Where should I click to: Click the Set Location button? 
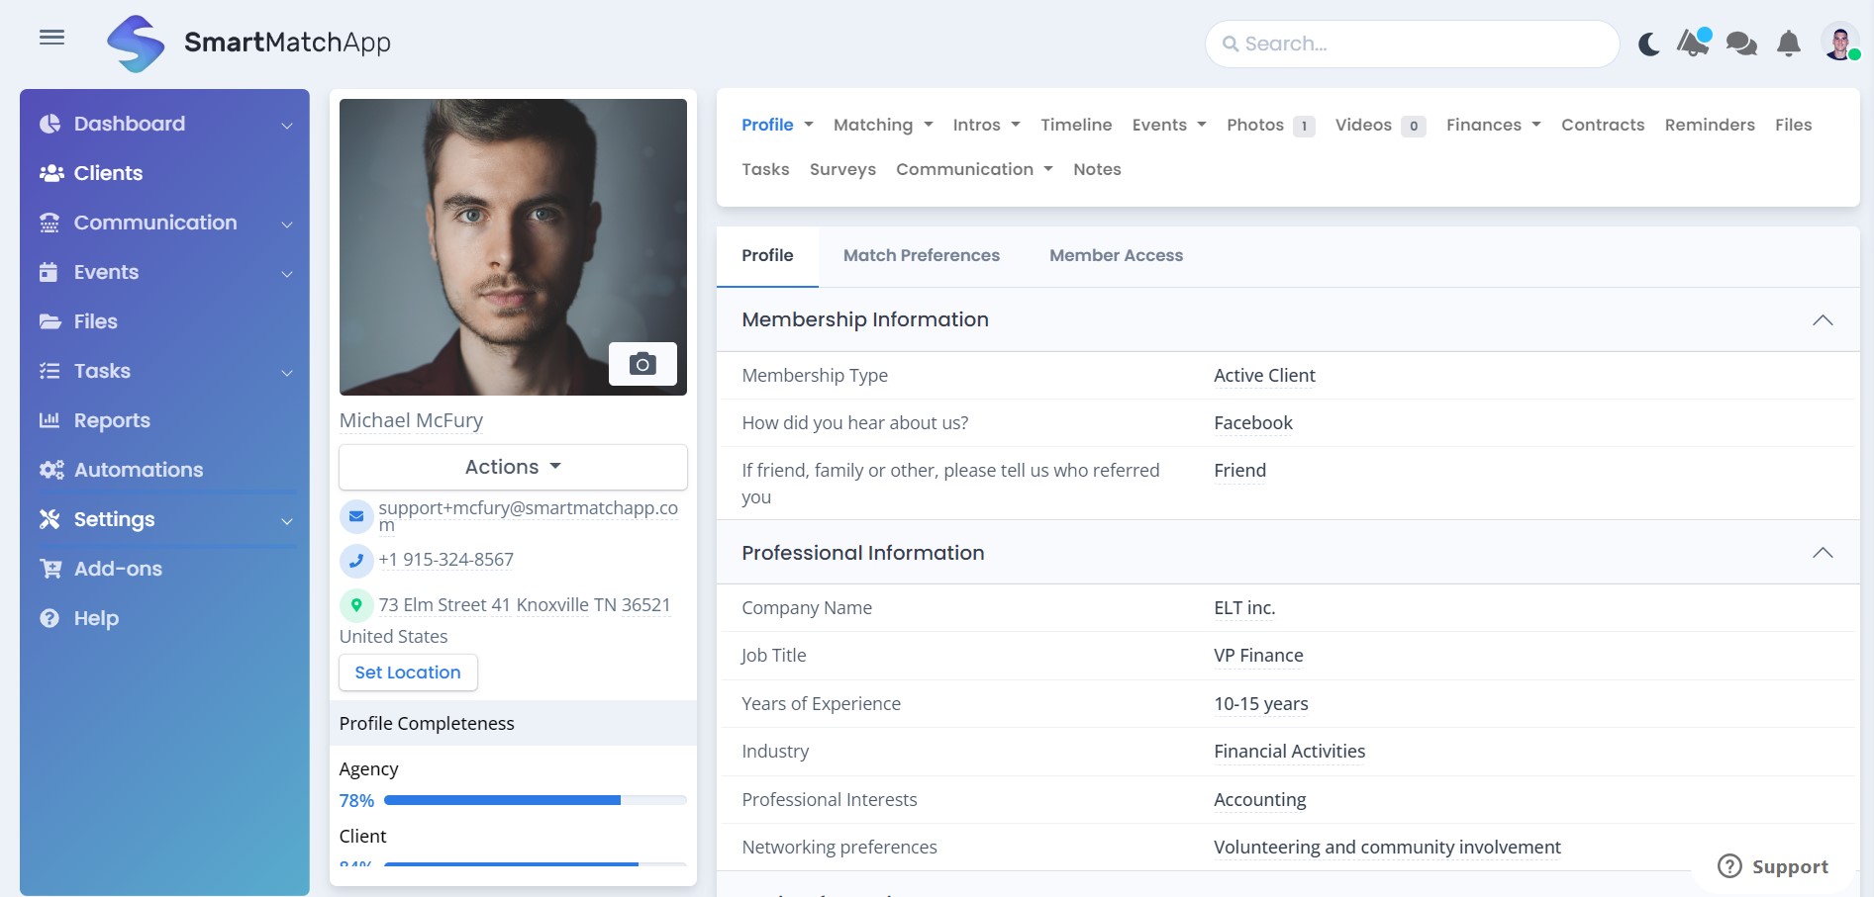407,673
